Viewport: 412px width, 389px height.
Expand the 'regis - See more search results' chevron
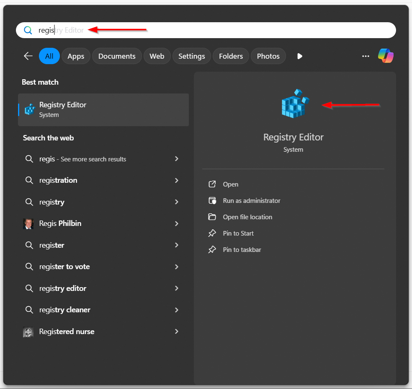click(x=177, y=158)
